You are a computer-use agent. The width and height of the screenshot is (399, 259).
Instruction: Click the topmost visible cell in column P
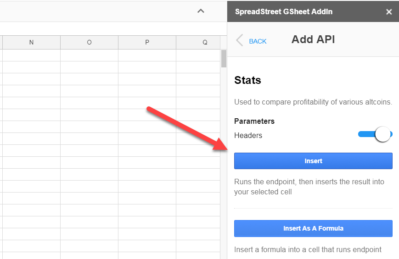coord(147,55)
